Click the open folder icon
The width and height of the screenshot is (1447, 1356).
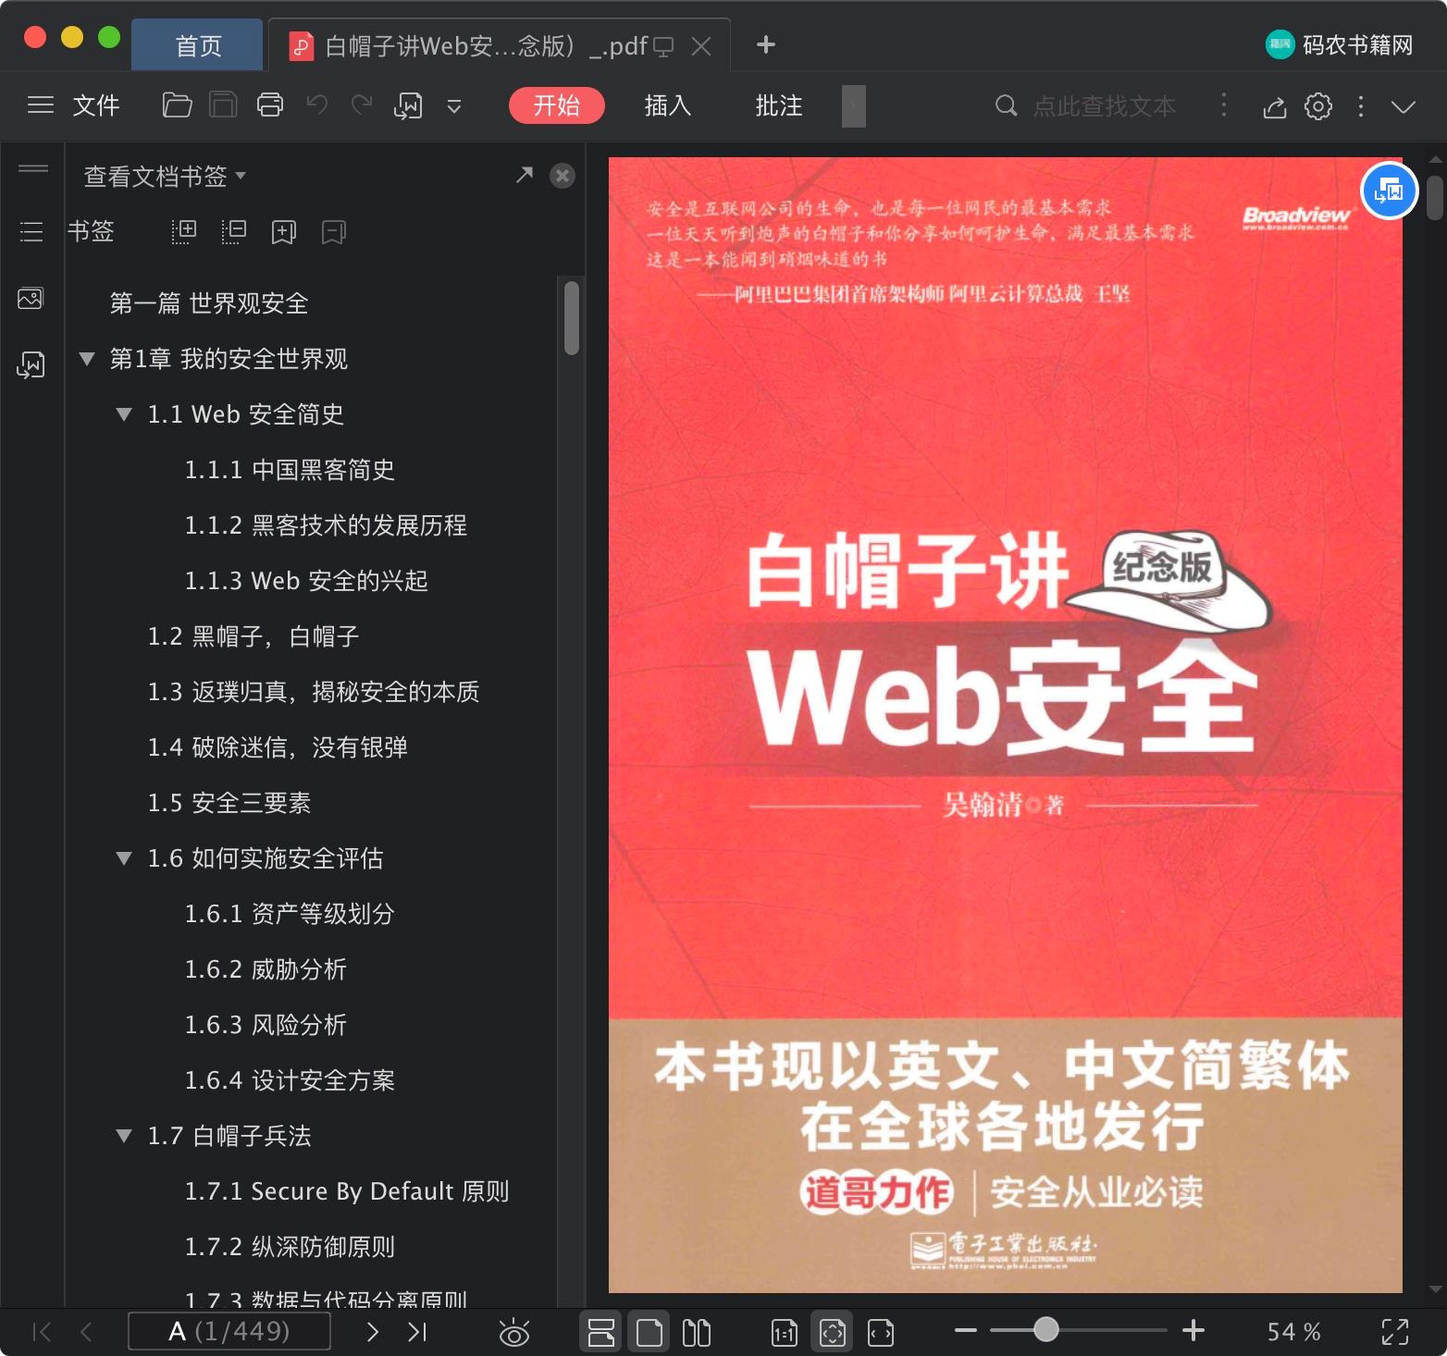(177, 105)
